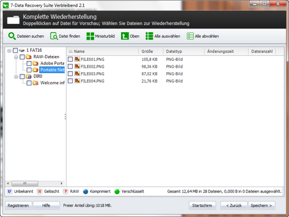Click the 1 FAT16 drive icon
This screenshot has height=217, width=289.
pyautogui.click(x=22, y=50)
